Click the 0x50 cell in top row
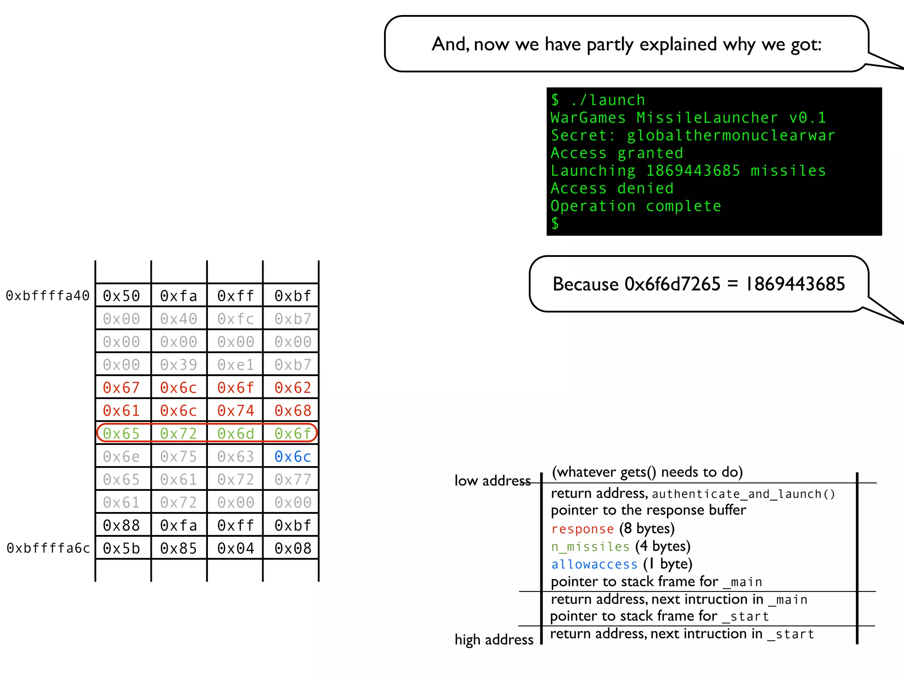The width and height of the screenshot is (904, 678). click(x=121, y=296)
